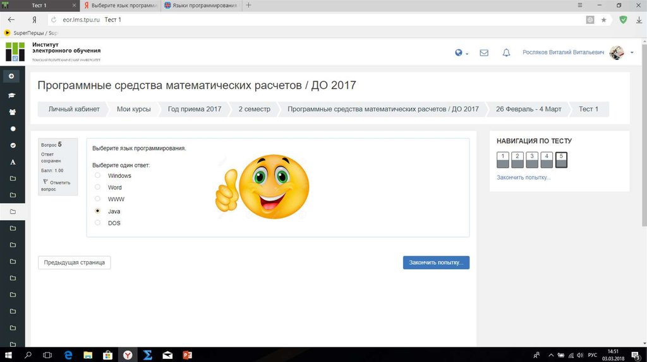
Task: Open PowerPoint from the Windows taskbar
Action: pyautogui.click(x=187, y=355)
